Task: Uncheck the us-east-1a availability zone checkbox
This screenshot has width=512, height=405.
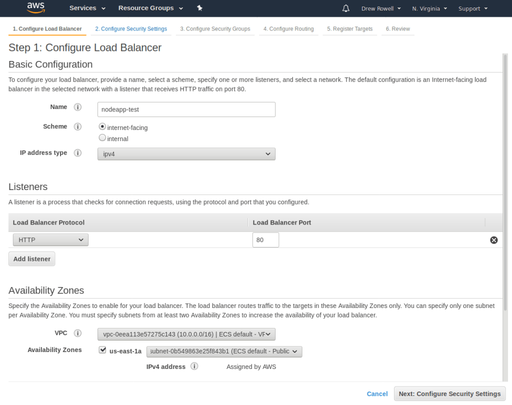Action: (102, 350)
